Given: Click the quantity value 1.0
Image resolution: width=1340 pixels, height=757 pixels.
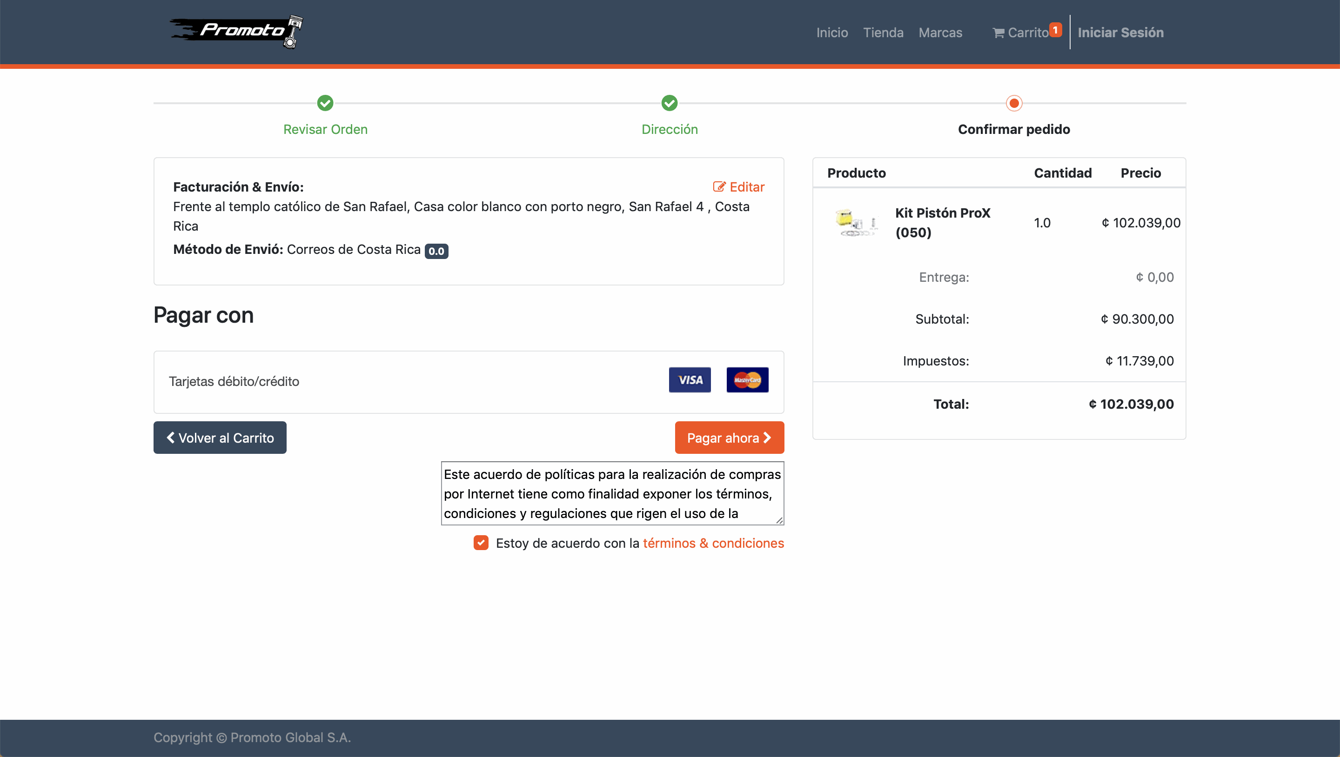Looking at the screenshot, I should point(1042,223).
